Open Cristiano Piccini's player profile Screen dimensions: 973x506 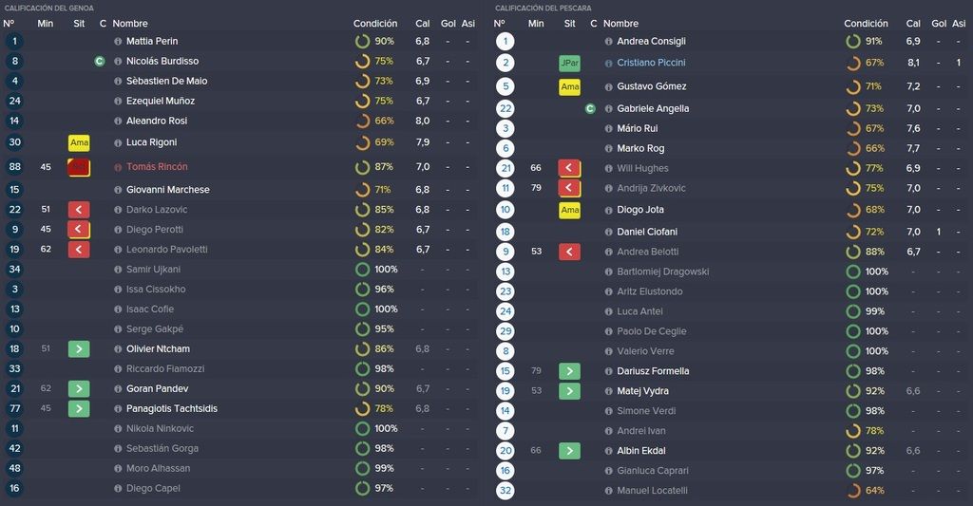point(651,63)
